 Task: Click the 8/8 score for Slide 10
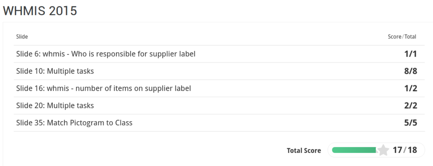click(x=410, y=71)
